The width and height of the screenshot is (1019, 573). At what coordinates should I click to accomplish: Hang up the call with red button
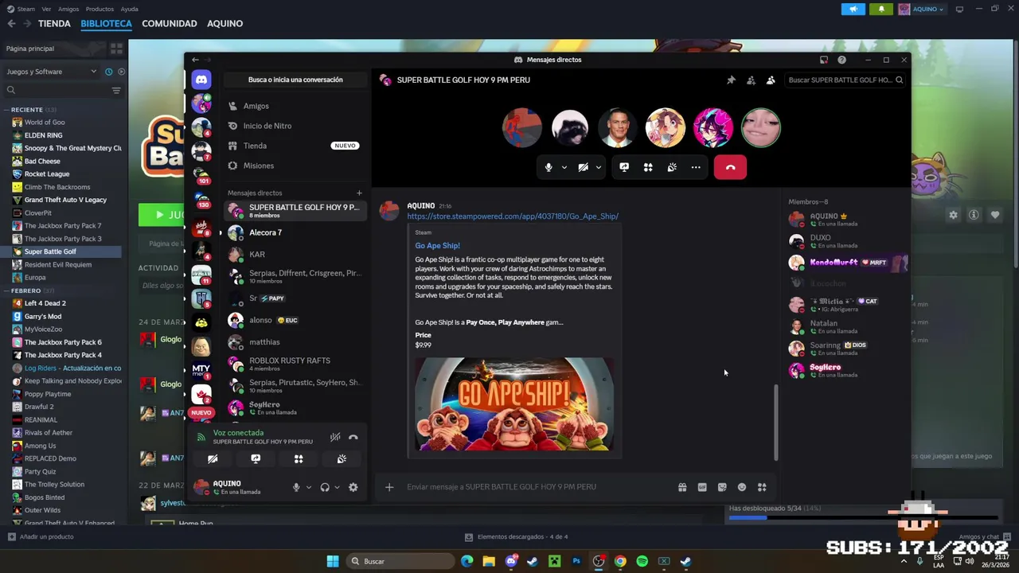[x=730, y=167]
